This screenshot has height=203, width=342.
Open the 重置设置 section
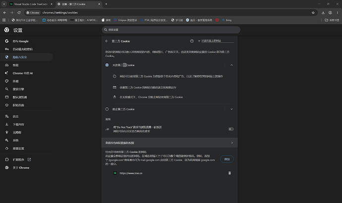click(x=27, y=149)
